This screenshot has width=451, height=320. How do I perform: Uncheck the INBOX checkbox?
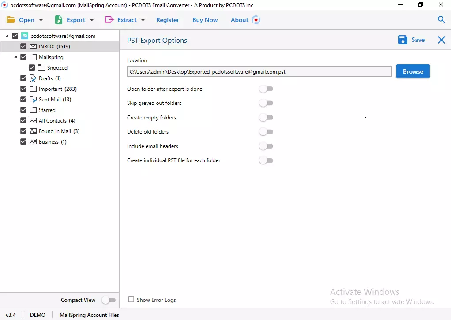point(23,47)
